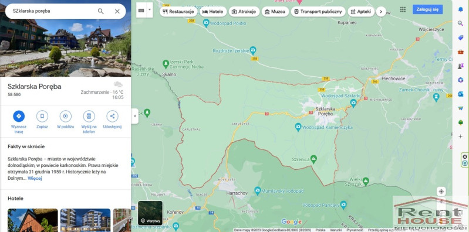Expand more category chips arrow
This screenshot has height=232, width=469.
(381, 12)
